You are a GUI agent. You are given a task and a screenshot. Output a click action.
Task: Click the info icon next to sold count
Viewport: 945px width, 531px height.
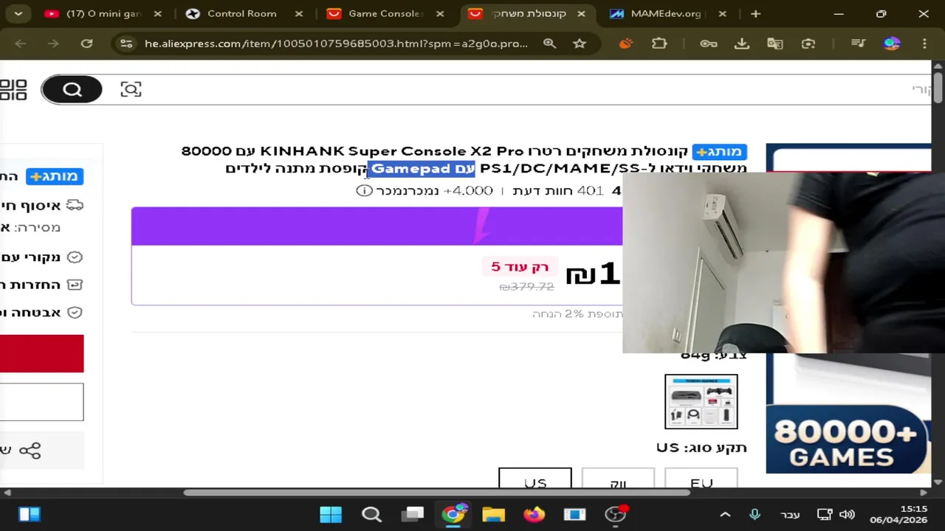[x=364, y=190]
